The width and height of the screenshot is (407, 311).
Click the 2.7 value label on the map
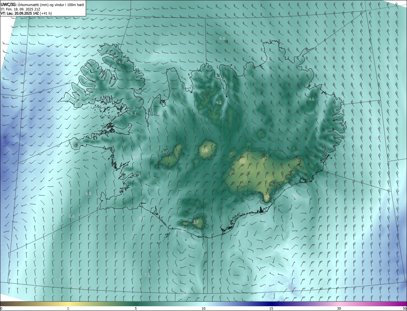pos(266,197)
